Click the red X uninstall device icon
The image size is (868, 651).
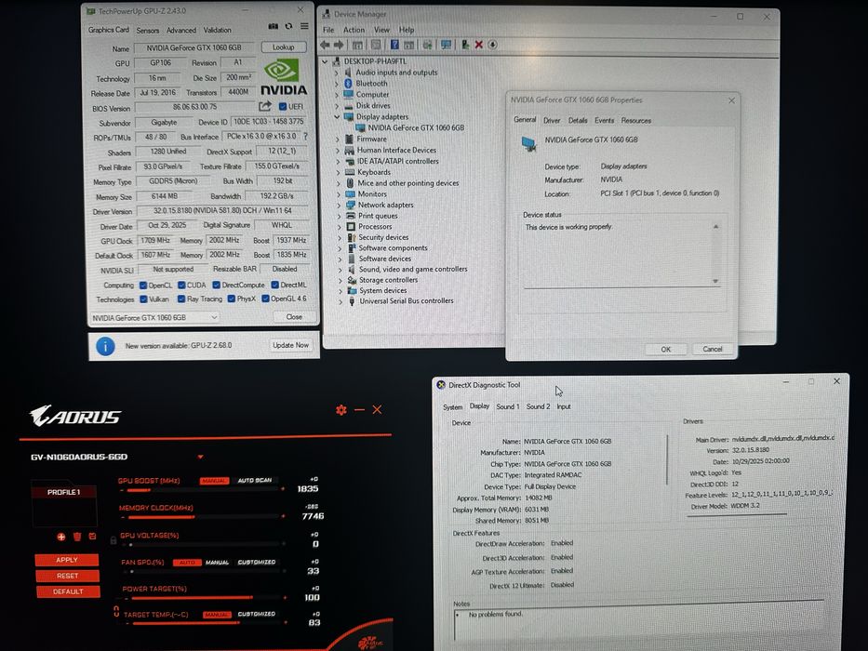coord(479,45)
